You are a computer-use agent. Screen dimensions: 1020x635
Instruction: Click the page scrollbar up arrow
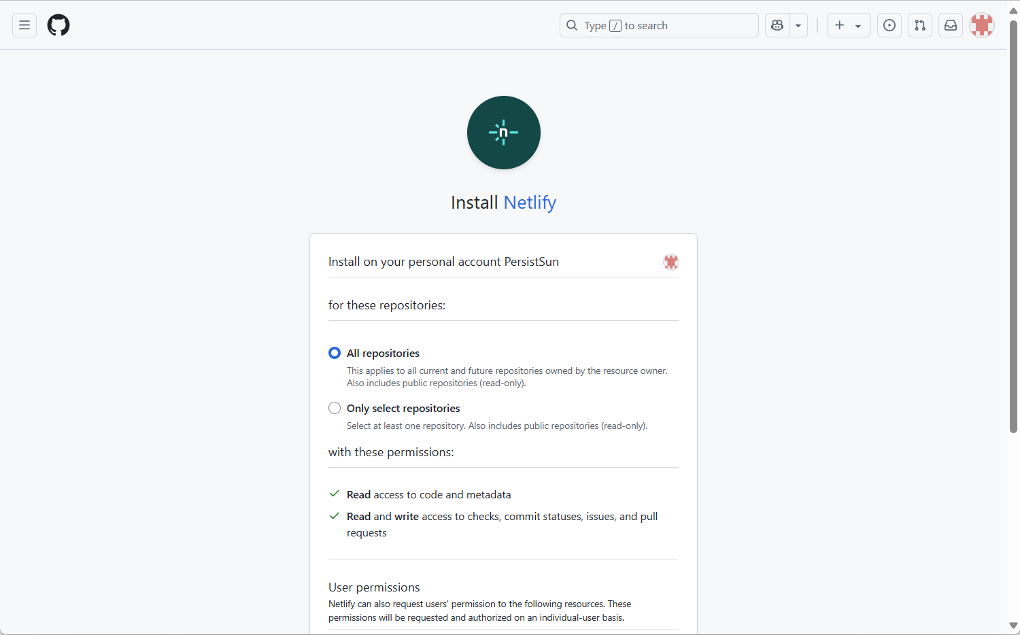(1013, 10)
